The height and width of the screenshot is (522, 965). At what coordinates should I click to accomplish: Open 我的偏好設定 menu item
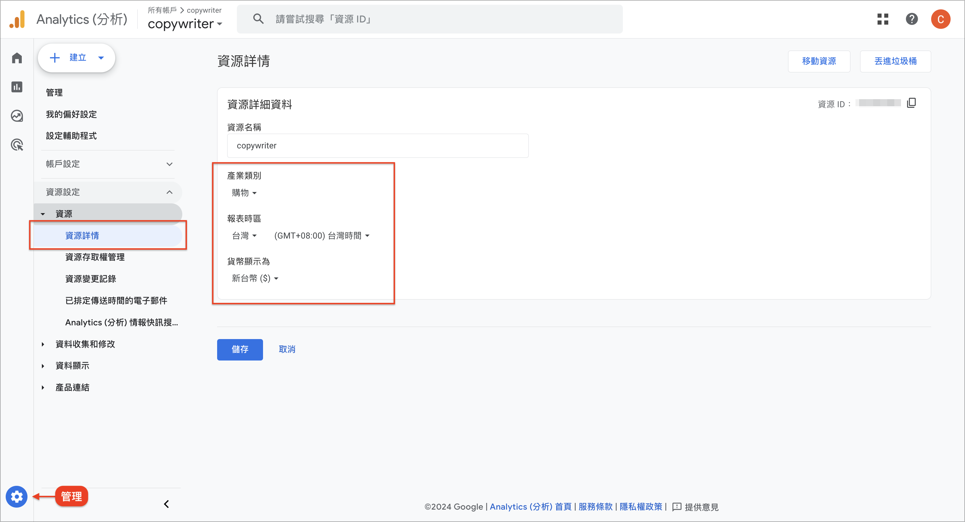[71, 114]
